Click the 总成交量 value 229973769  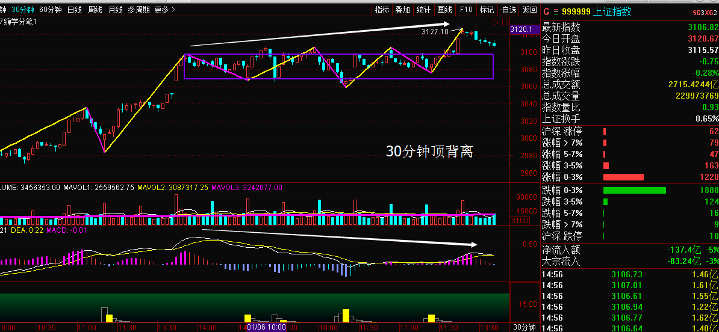point(697,96)
